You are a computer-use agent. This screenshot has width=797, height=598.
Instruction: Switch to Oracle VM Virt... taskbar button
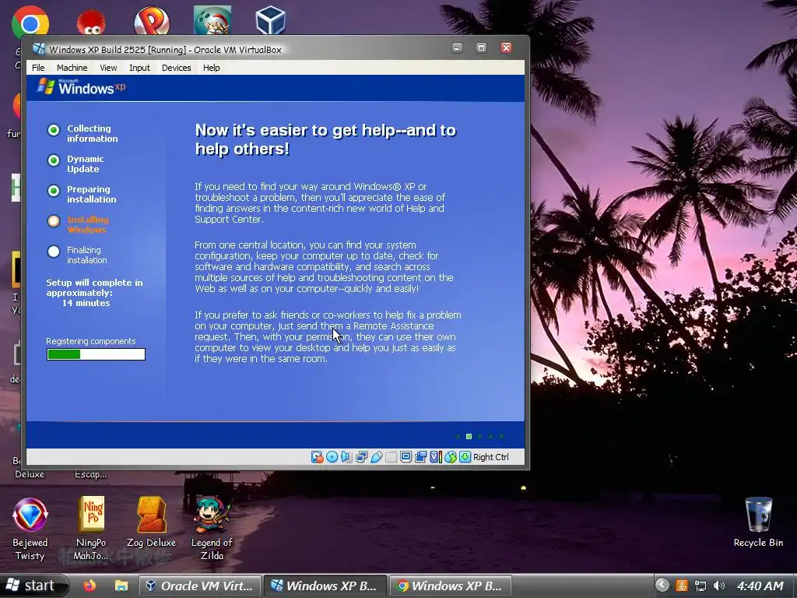[x=200, y=586]
